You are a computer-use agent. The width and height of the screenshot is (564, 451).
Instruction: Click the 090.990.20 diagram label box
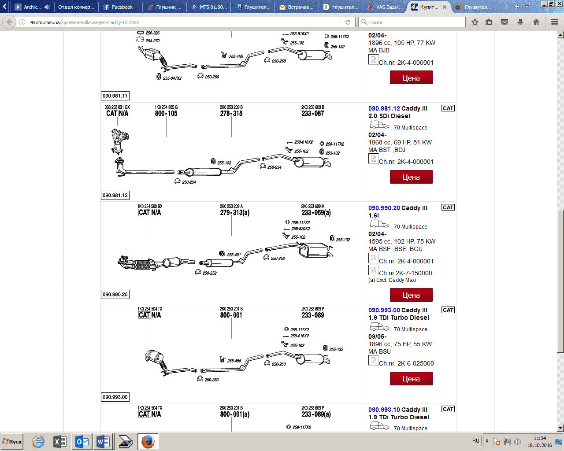tap(115, 294)
